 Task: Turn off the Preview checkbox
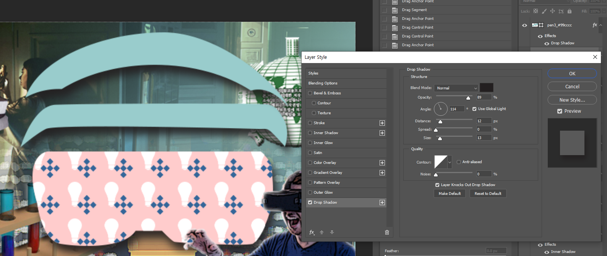(x=560, y=111)
